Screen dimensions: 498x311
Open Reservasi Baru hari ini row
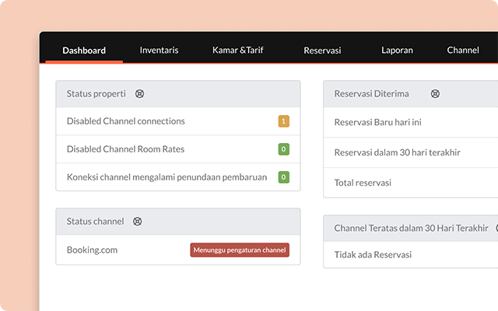click(377, 122)
